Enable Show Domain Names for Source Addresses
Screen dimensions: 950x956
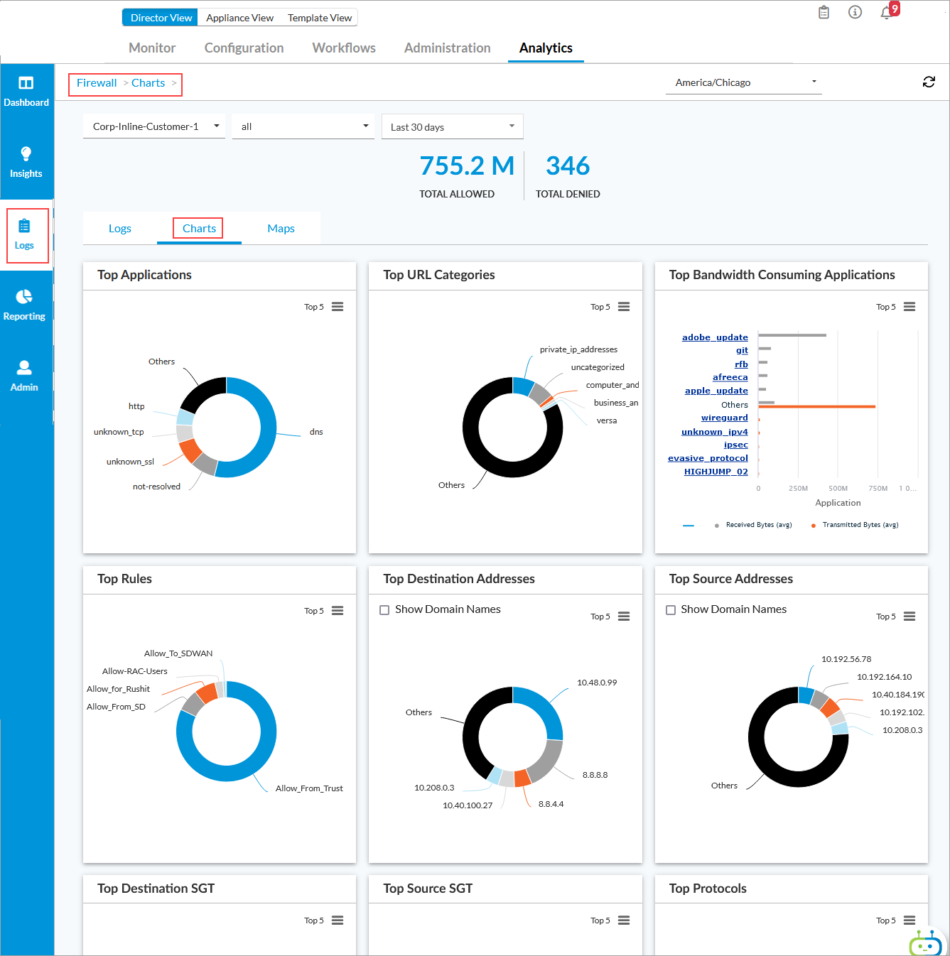click(x=671, y=610)
